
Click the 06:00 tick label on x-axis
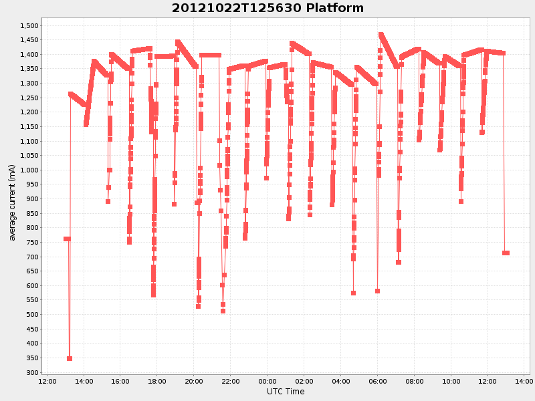click(378, 380)
